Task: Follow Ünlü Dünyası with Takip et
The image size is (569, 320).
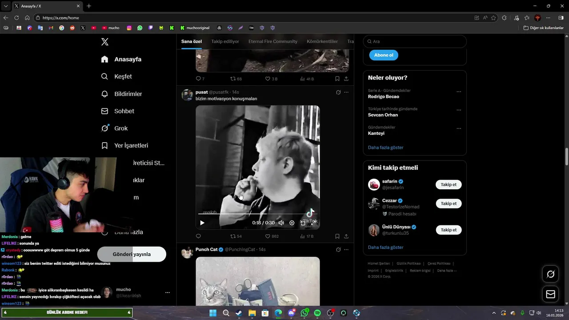Action: coord(449,230)
